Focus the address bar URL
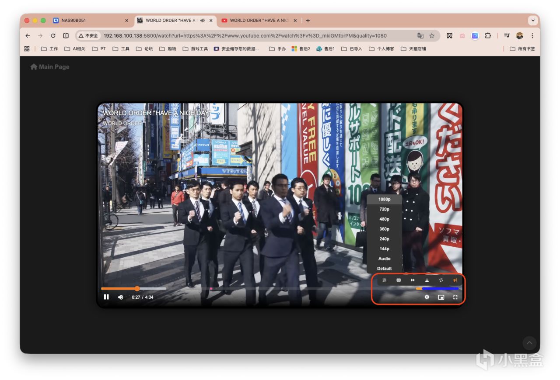Image resolution: width=560 pixels, height=380 pixels. [x=245, y=36]
